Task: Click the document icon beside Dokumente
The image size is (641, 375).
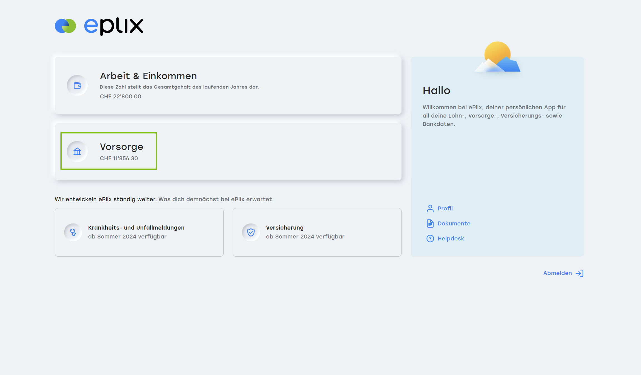Action: [x=430, y=223]
